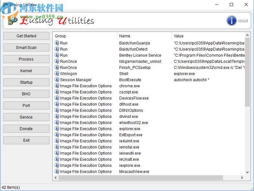Image resolution: width=254 pixels, height=191 pixels.
Task: Maximize the Eusing Utilities window
Action: pyautogui.click(x=231, y=5)
